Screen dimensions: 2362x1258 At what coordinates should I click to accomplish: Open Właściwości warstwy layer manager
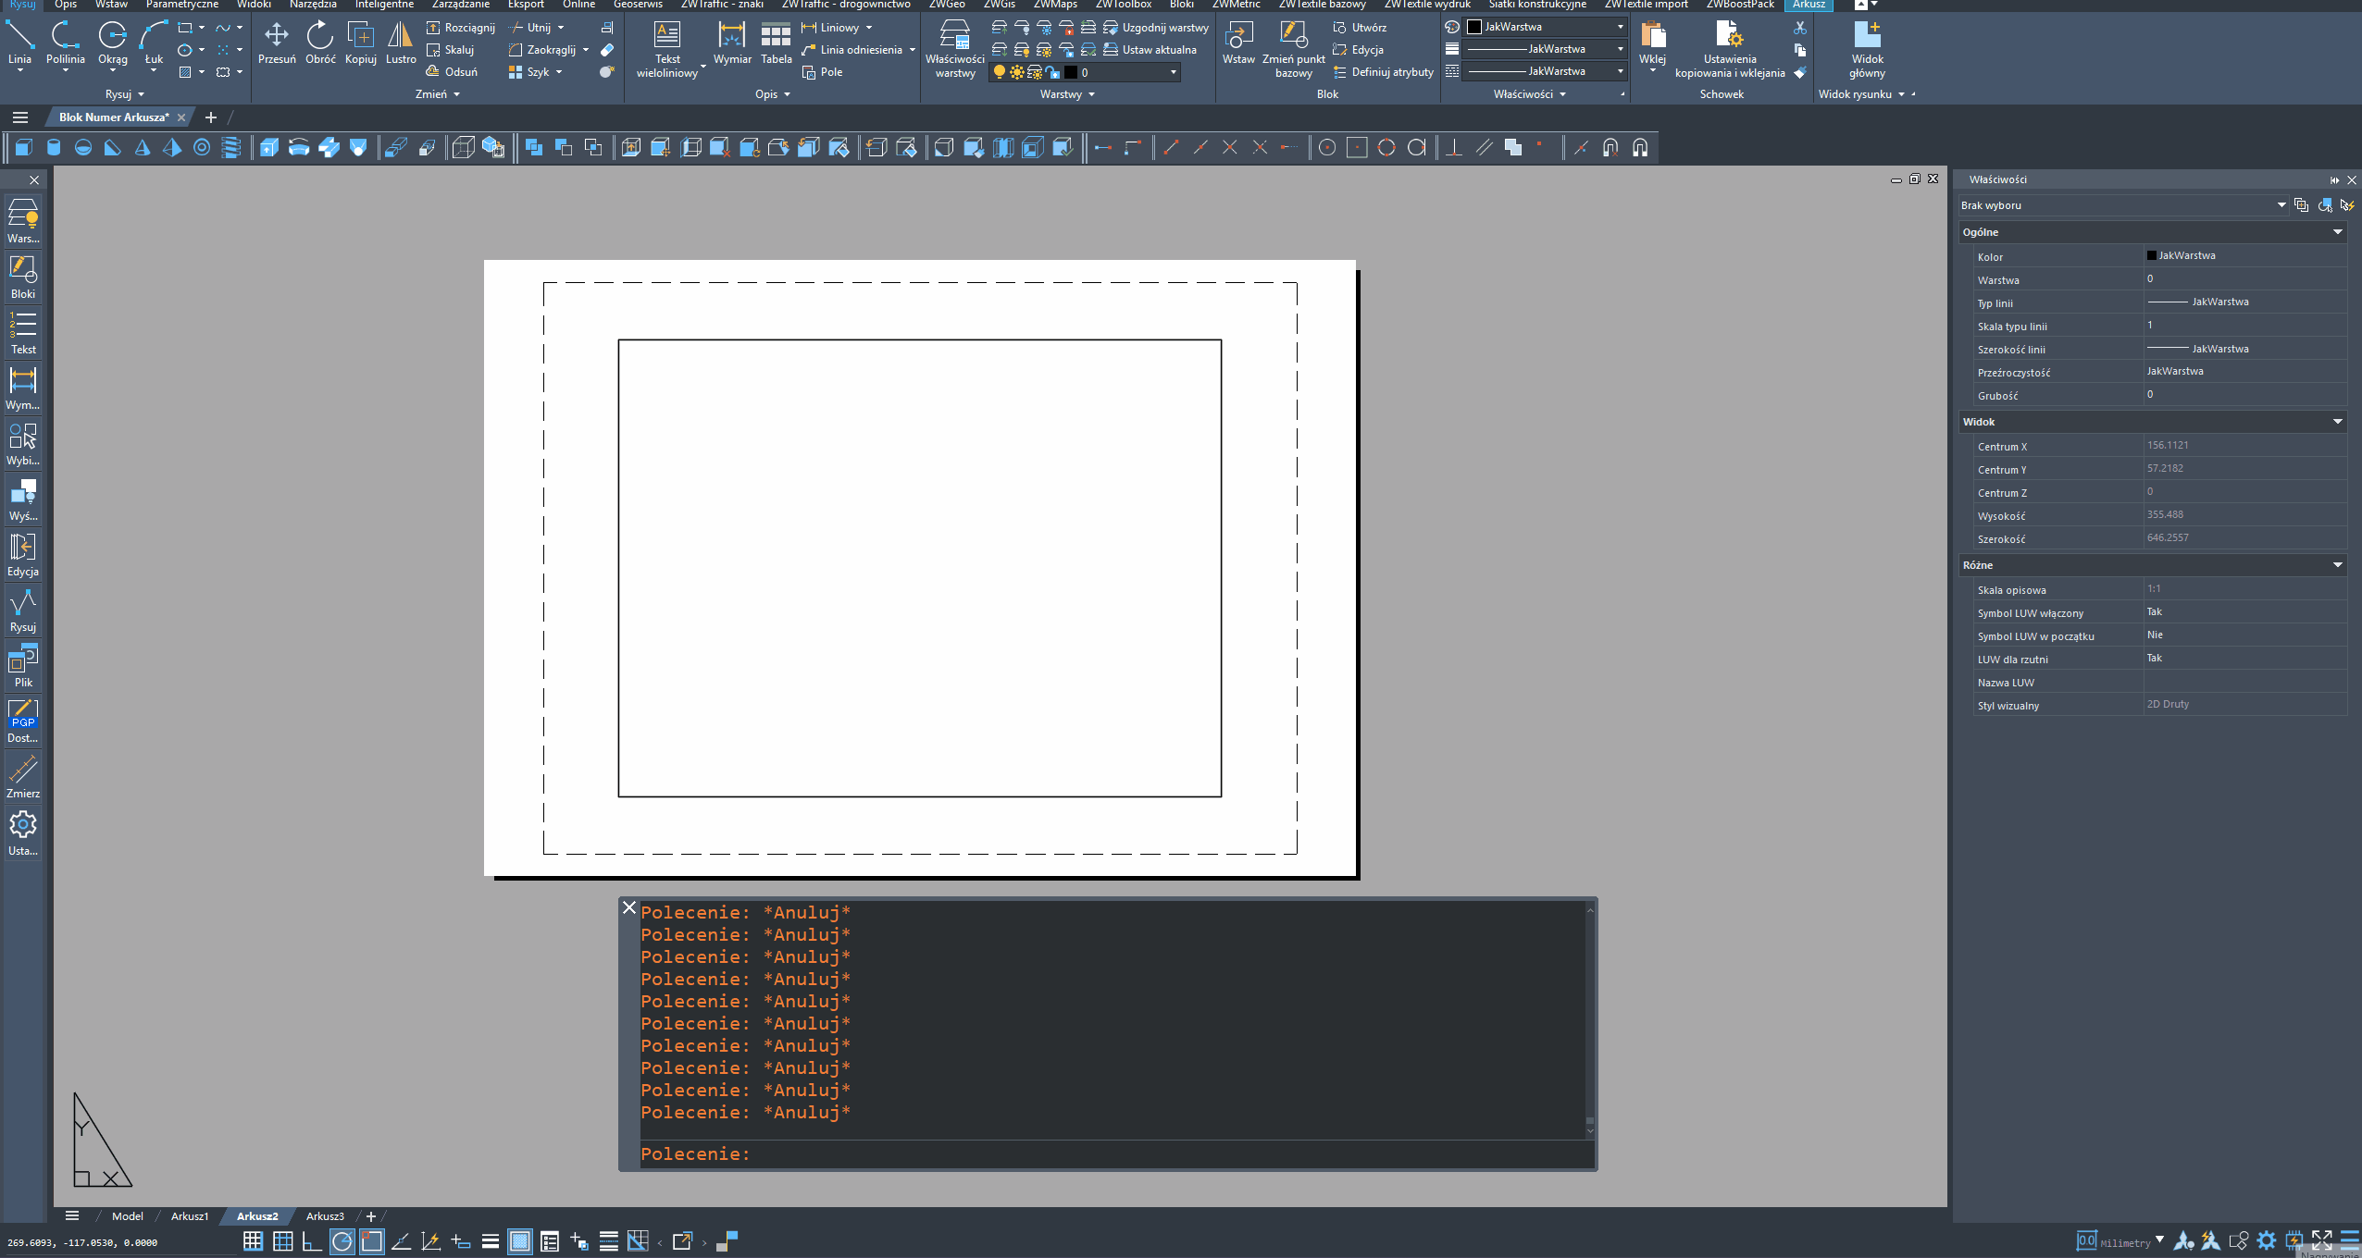(x=954, y=50)
